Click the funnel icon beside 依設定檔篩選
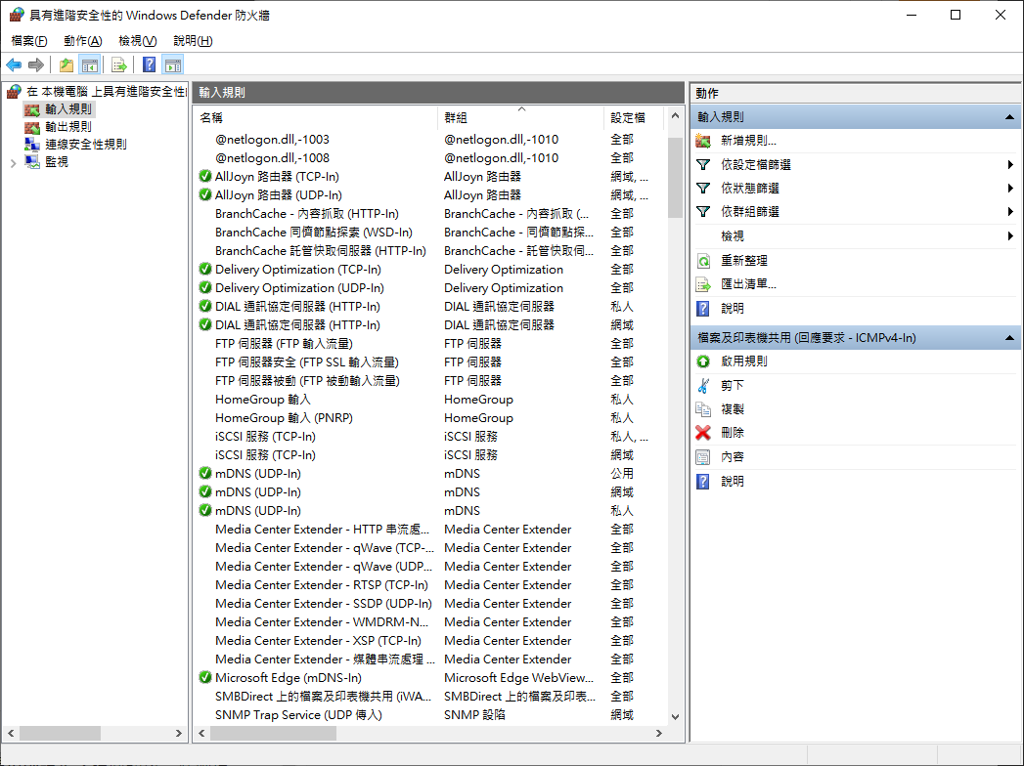Screen dimensions: 1024x766 click(x=703, y=164)
